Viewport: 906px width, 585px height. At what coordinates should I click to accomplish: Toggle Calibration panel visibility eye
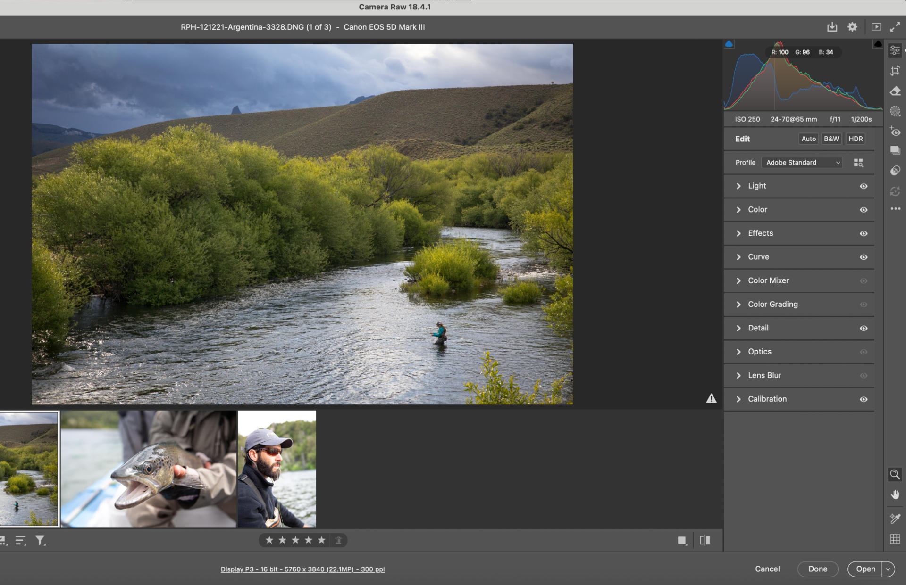point(864,399)
